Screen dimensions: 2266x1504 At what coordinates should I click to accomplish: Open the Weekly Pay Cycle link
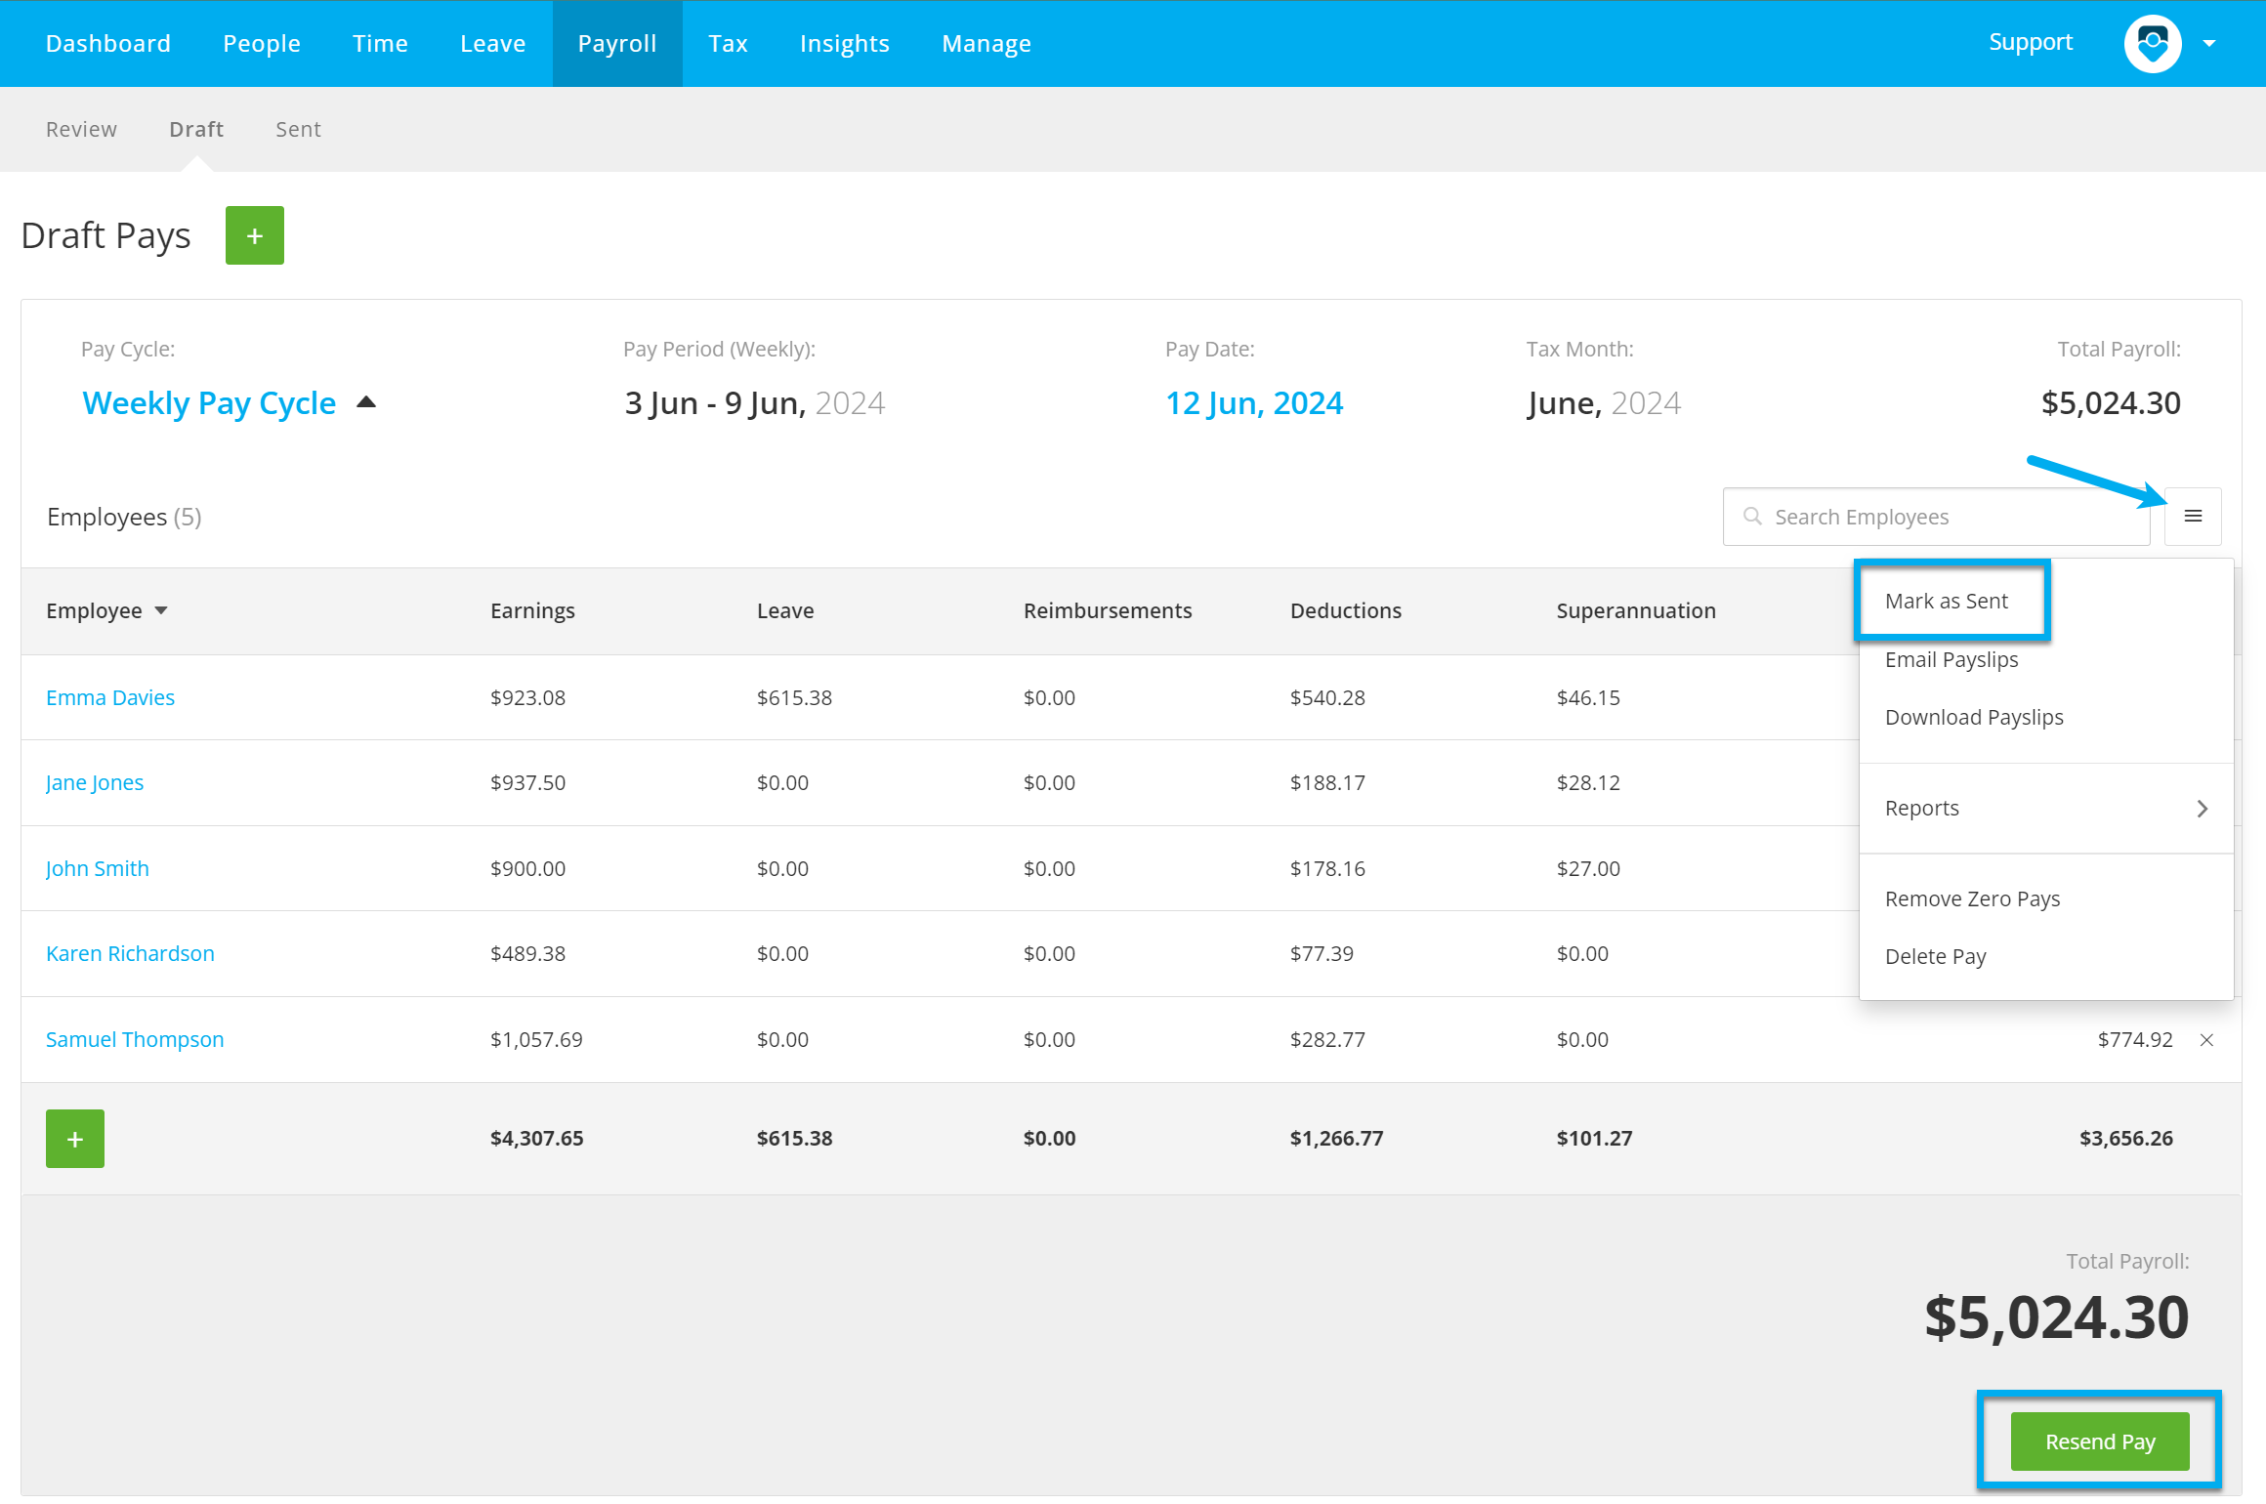[x=209, y=402]
